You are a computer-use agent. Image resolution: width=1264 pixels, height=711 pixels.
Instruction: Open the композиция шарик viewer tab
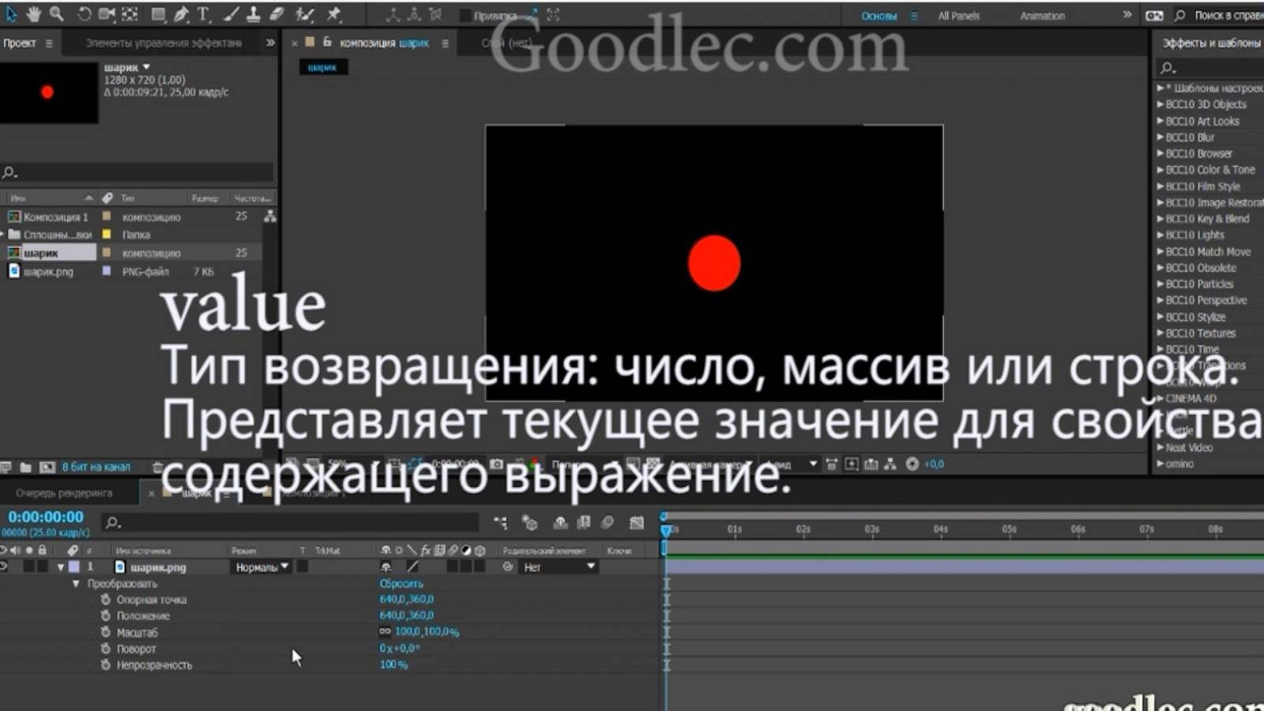click(x=384, y=43)
